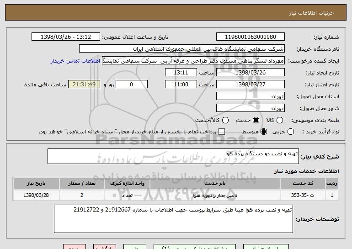Click the تاریخ ایجاد نیاز date 1398/03/26
The width and height of the screenshot is (352, 249).
pos(251,73)
